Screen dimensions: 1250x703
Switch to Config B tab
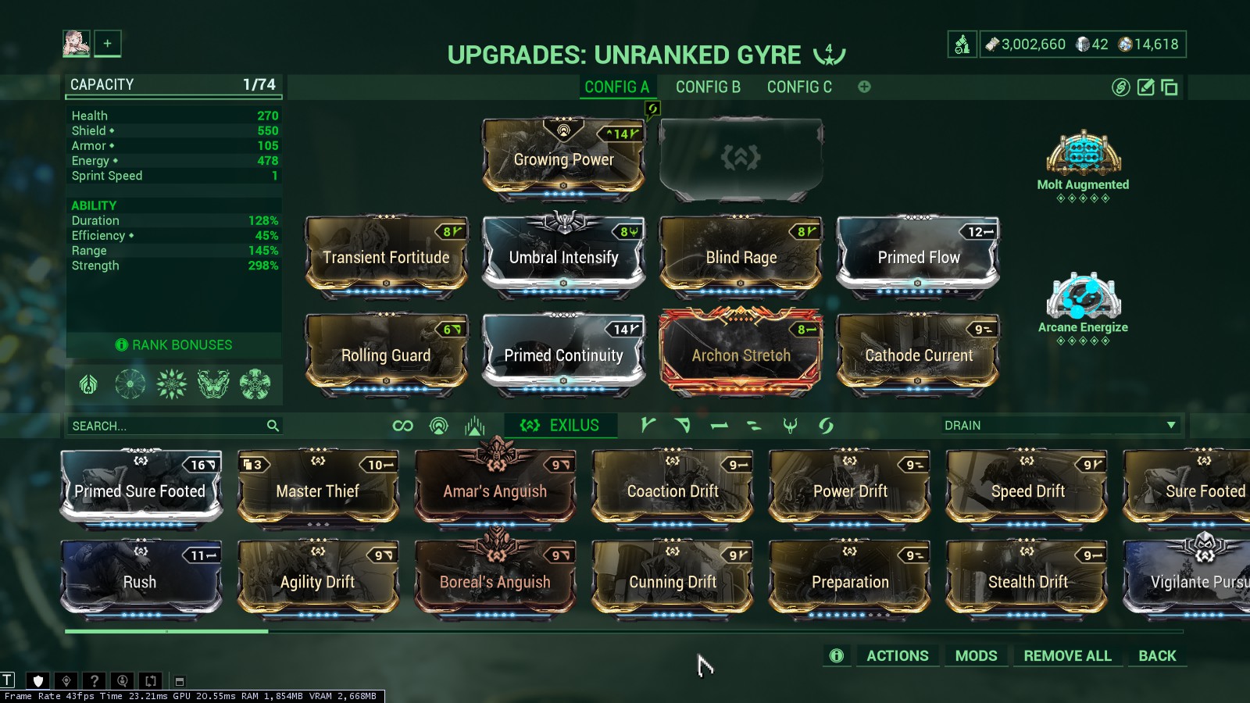[x=708, y=87]
